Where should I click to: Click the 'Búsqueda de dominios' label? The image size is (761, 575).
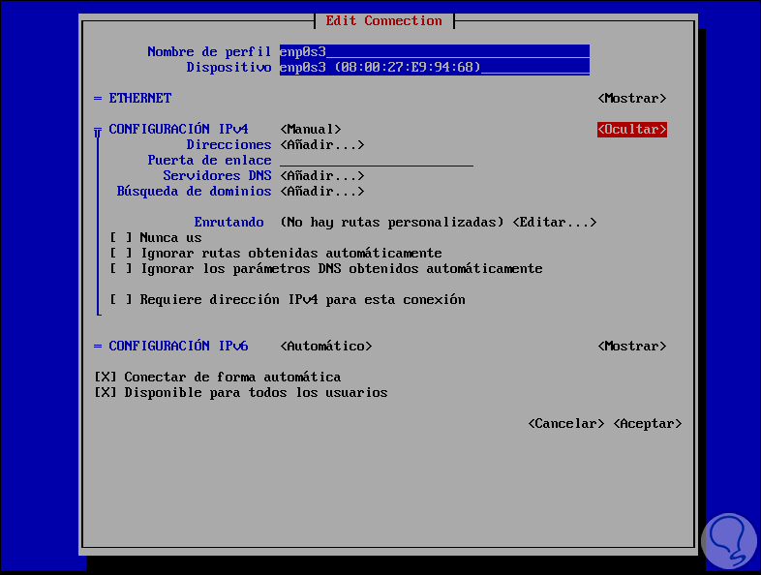[x=195, y=191]
